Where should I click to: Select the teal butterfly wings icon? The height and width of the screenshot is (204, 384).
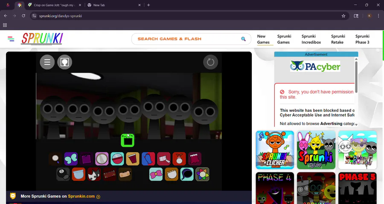point(71,159)
